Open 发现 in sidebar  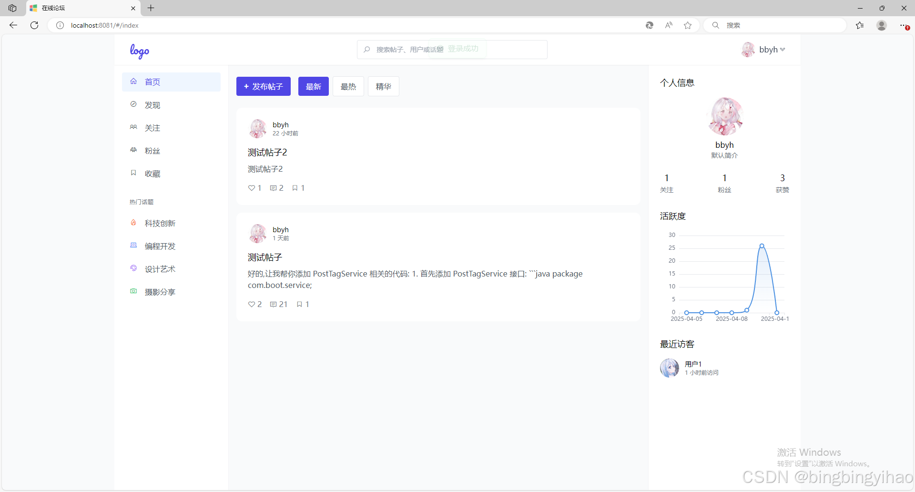coord(171,105)
